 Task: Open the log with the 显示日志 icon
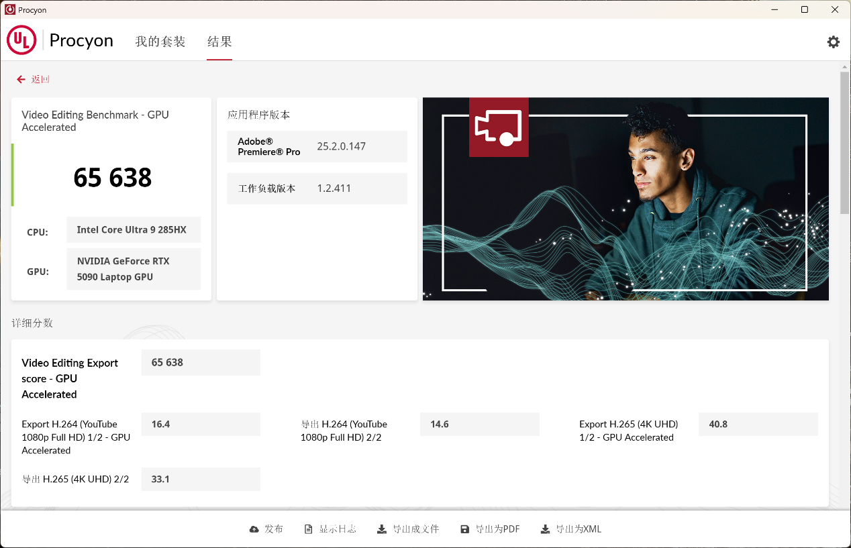tap(307, 529)
